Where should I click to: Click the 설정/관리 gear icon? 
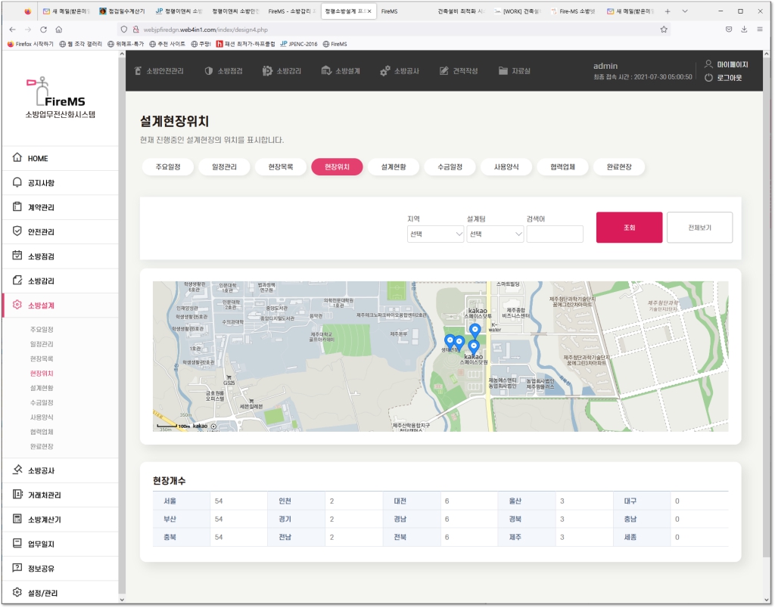coord(17,592)
